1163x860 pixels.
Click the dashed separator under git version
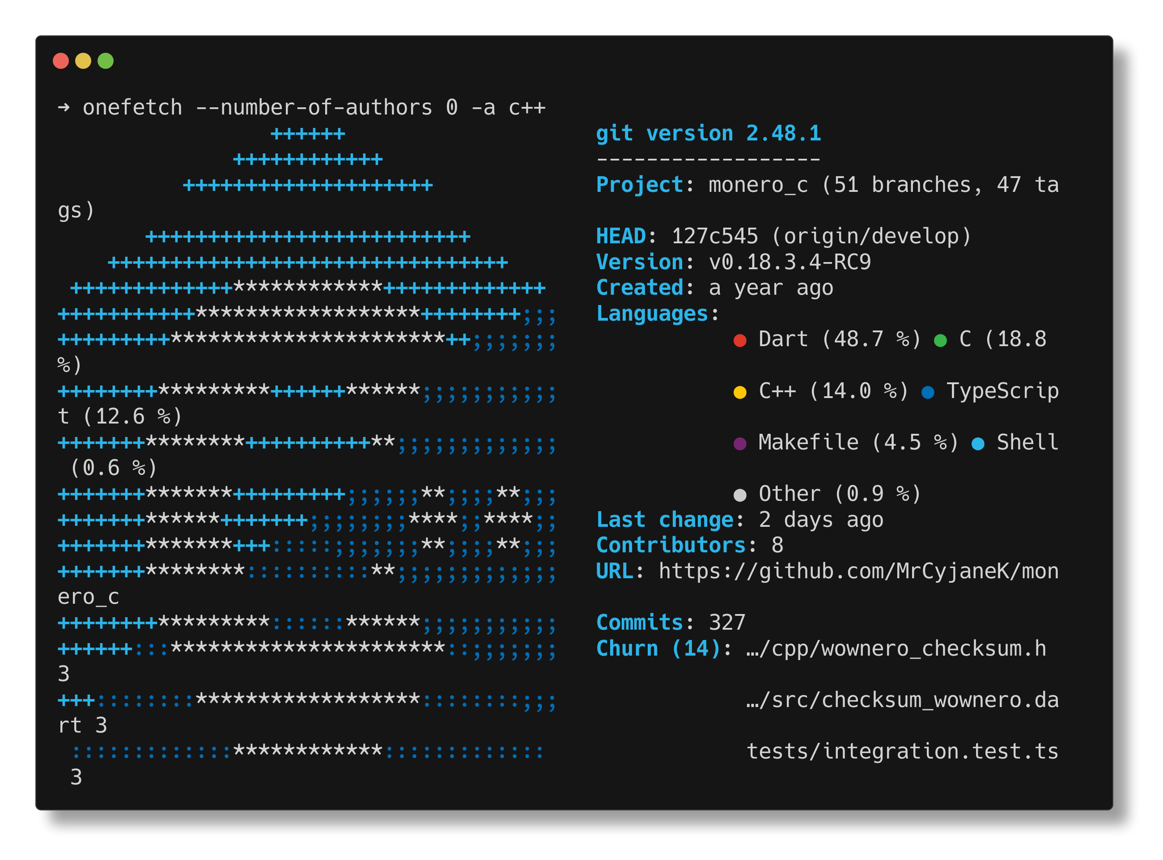709,159
